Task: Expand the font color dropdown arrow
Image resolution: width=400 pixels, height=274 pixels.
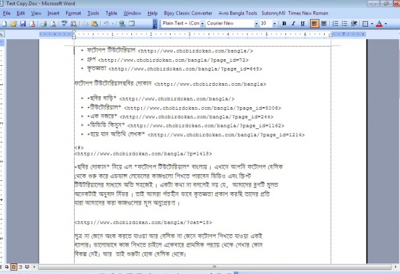Action: pyautogui.click(x=386, y=24)
